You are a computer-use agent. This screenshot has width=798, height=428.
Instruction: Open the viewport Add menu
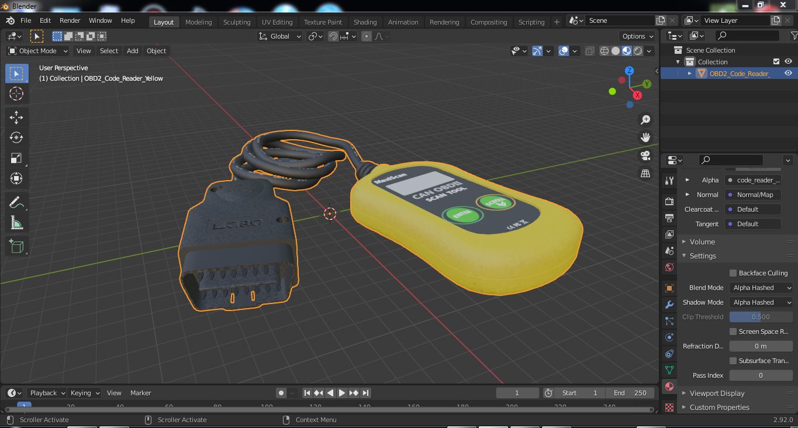tap(133, 51)
